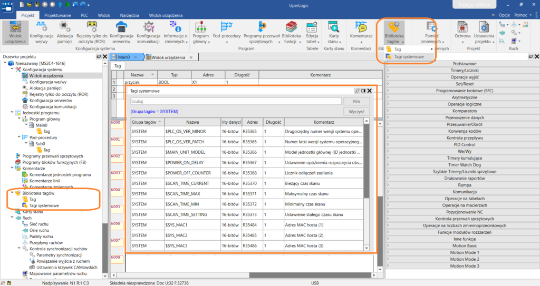
Task: Close the Tagi systemowe window
Action: [x=370, y=91]
